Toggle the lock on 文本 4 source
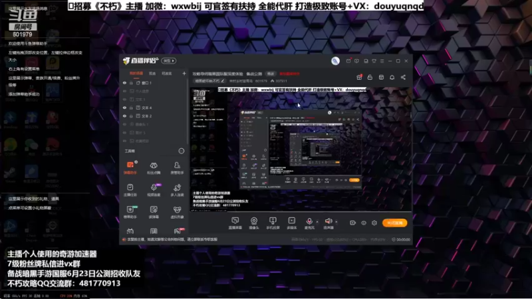The width and height of the screenshot is (532, 299). [x=131, y=108]
